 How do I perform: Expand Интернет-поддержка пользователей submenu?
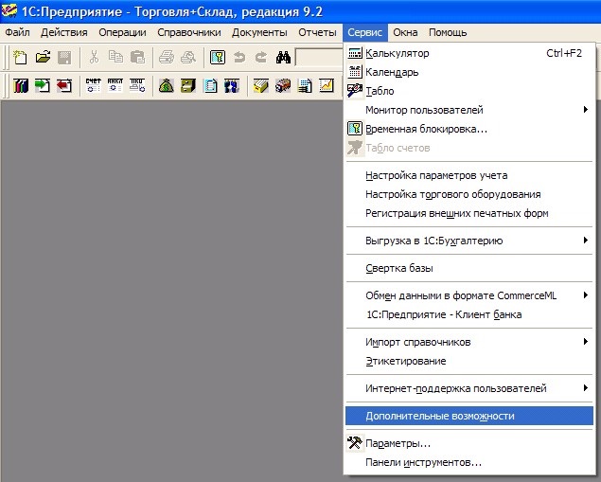pos(469,388)
